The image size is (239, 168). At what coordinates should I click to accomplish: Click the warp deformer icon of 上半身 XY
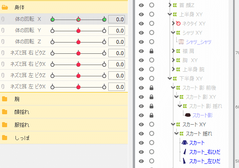click(175, 15)
